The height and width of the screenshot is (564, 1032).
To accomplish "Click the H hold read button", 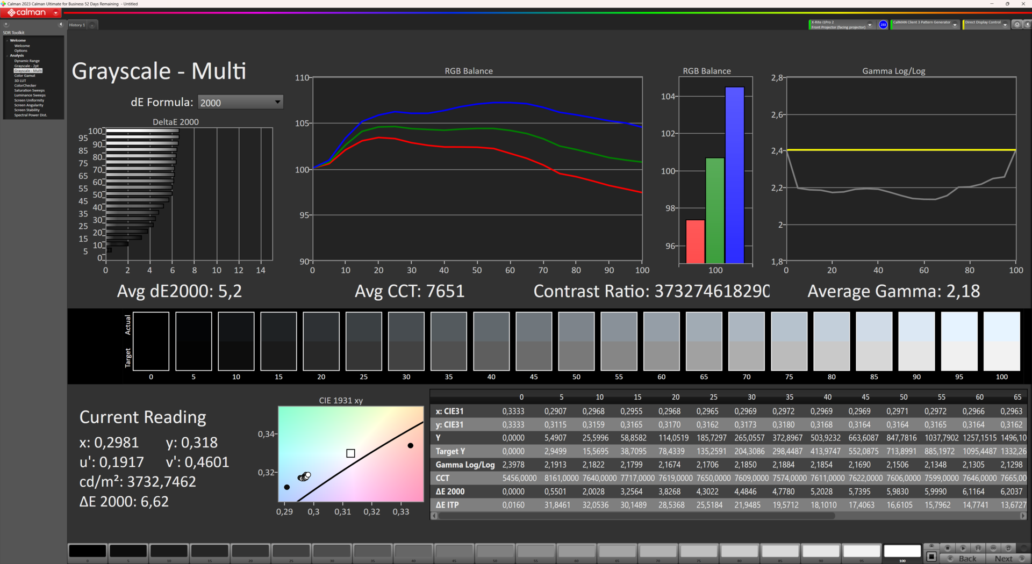I will (978, 548).
